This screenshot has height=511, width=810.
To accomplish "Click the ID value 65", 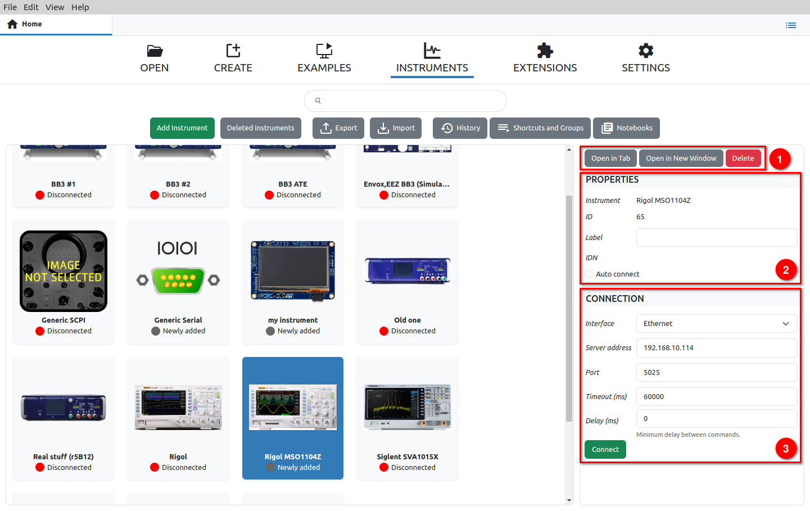I will 640,217.
